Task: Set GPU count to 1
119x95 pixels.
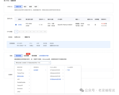Action: point(16,31)
